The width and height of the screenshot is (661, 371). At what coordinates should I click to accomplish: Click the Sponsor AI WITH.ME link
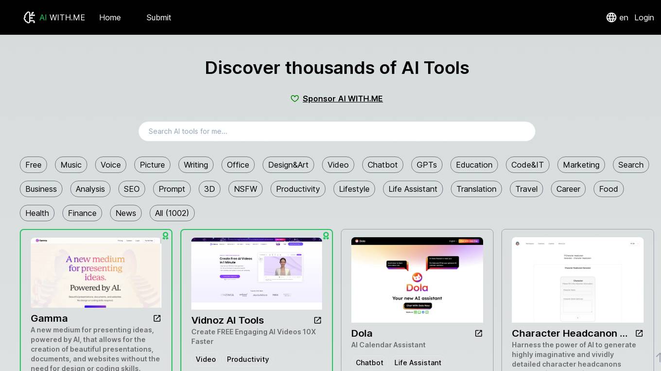[343, 99]
